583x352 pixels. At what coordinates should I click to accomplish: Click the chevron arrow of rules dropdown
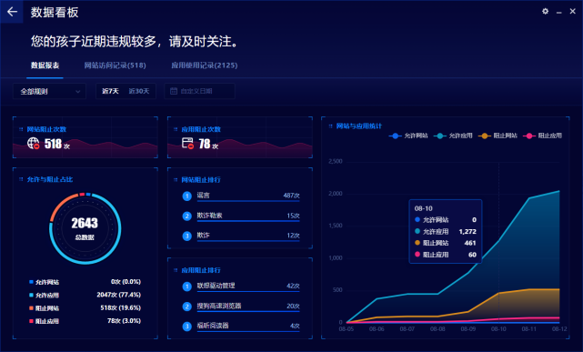tap(77, 92)
